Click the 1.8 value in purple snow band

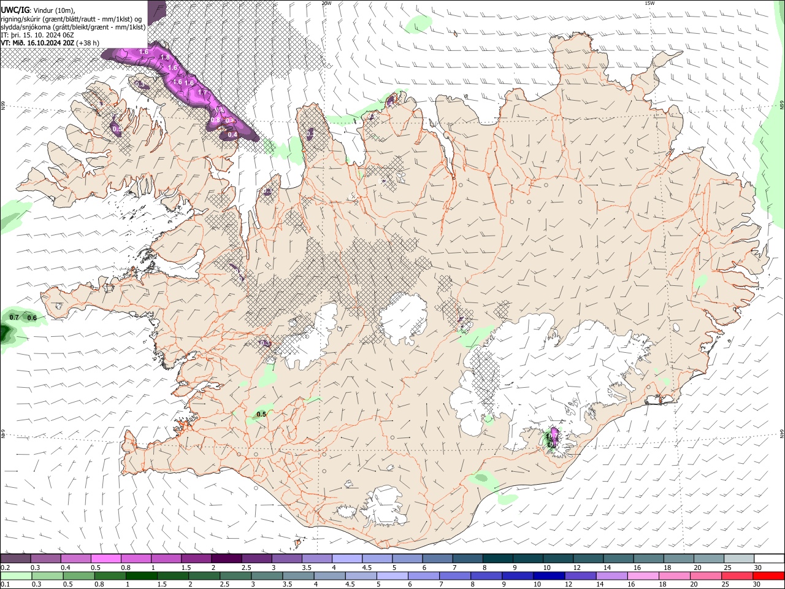pyautogui.click(x=164, y=58)
